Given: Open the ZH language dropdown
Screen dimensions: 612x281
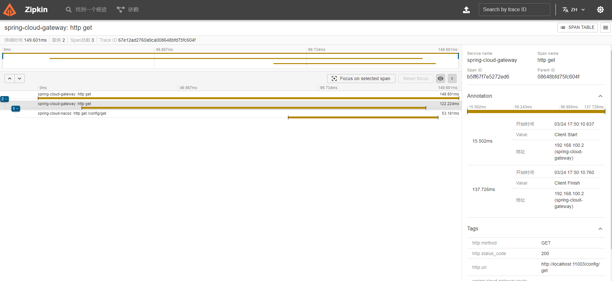Looking at the screenshot, I should (x=573, y=10).
